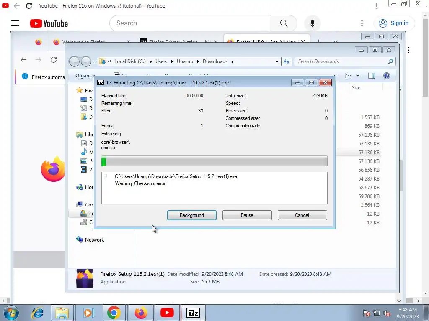Open the view options dropdown arrow
The image size is (429, 321).
[x=357, y=76]
